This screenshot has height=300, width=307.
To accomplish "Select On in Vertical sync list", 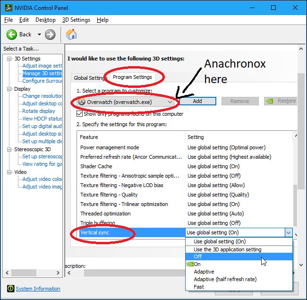I will click(x=239, y=264).
